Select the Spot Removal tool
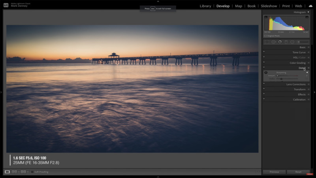Image resolution: width=316 pixels, height=178 pixels. pos(273,42)
